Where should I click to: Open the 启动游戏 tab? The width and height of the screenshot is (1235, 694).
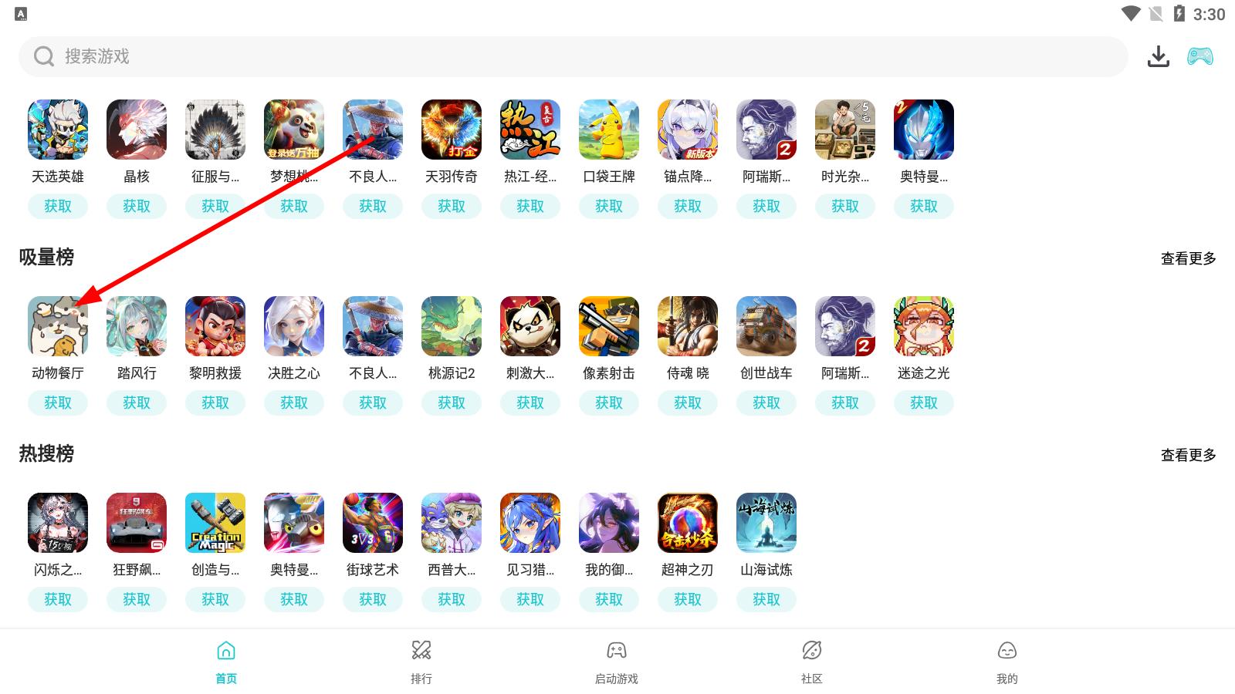(x=616, y=662)
